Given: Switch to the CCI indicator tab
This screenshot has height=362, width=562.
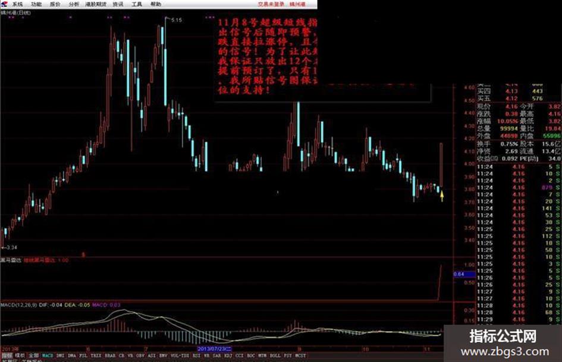Looking at the screenshot, I should 240,355.
